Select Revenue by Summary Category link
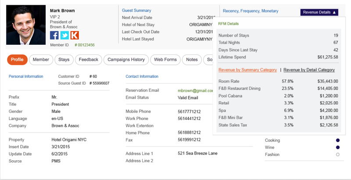351x180 pixels. tap(247, 70)
